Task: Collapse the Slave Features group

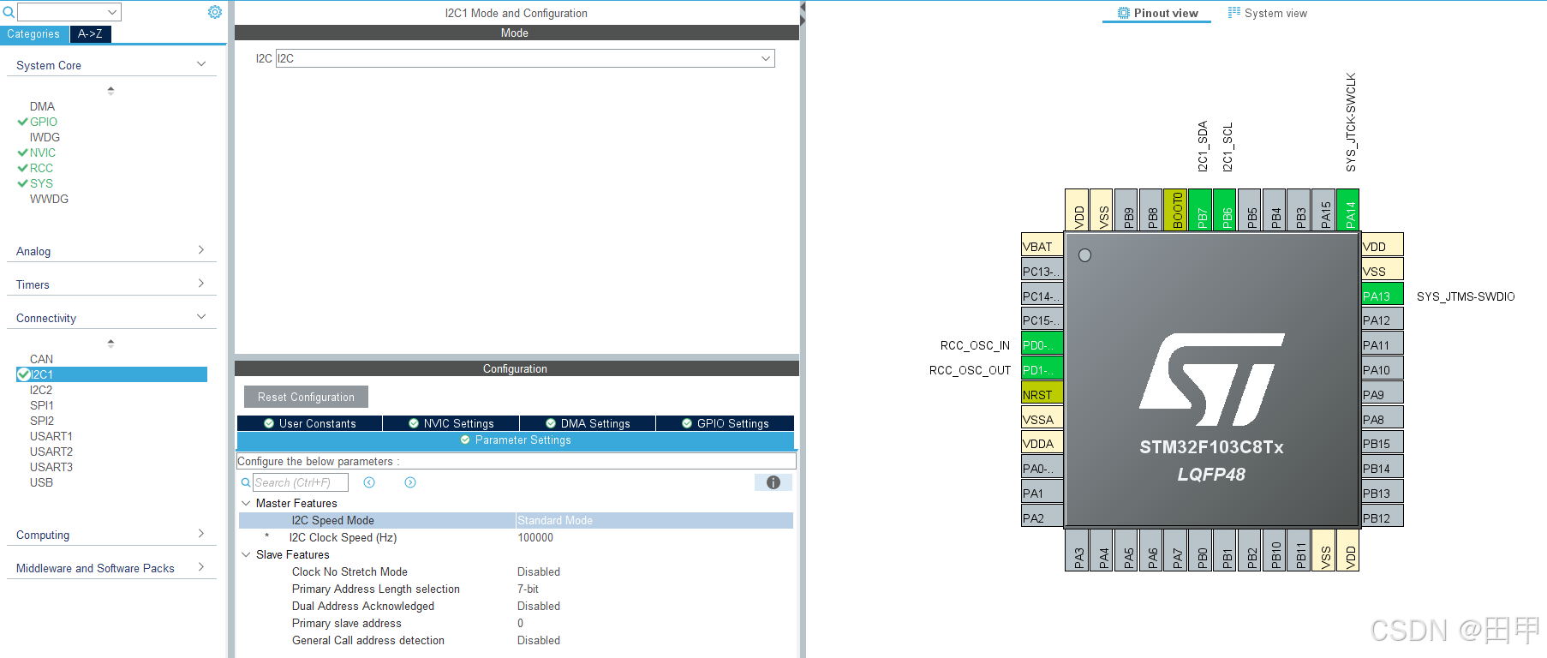Action: point(246,554)
